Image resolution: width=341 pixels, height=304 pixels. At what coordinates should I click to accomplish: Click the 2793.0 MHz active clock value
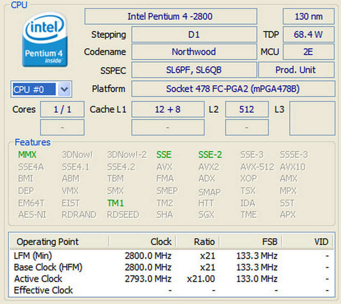point(148,279)
